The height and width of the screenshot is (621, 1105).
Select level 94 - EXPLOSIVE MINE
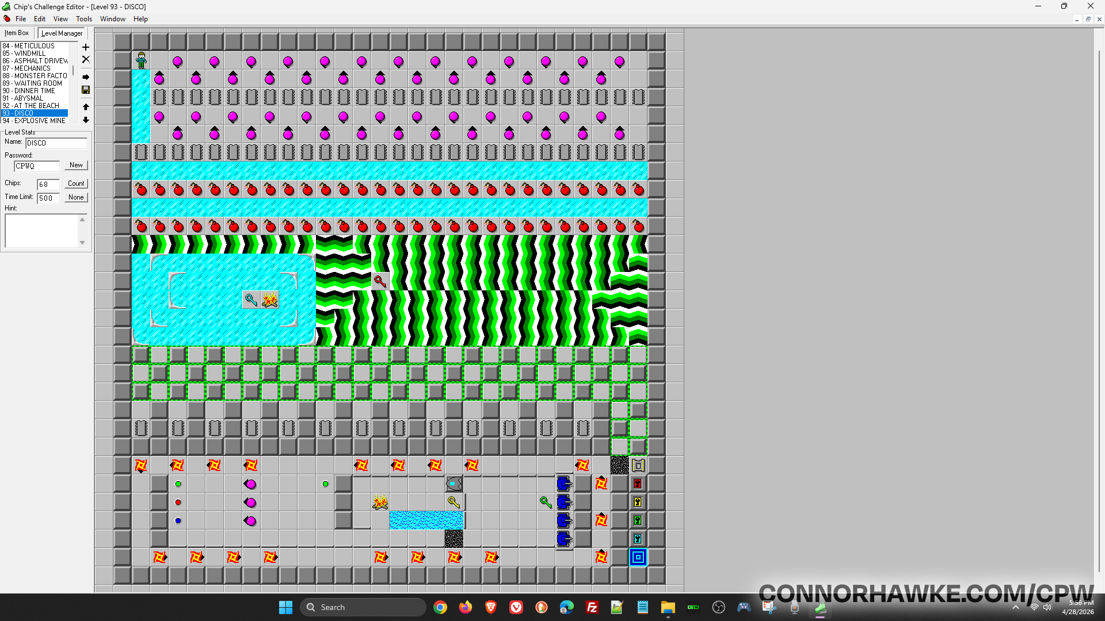[35, 121]
